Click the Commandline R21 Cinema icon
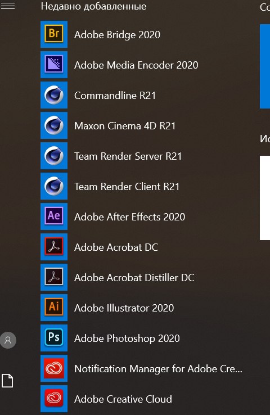 (x=54, y=95)
